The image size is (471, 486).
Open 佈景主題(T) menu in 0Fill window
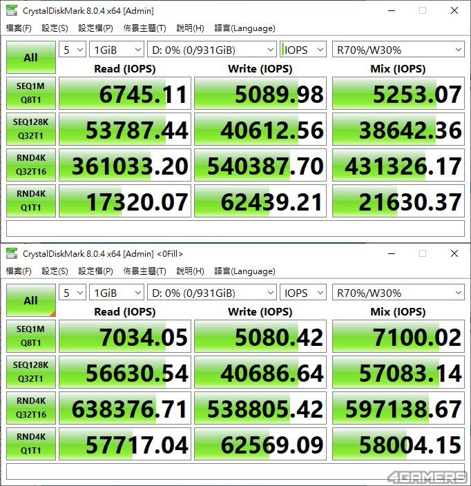144,271
